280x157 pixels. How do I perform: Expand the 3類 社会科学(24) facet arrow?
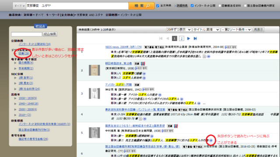(15, 89)
